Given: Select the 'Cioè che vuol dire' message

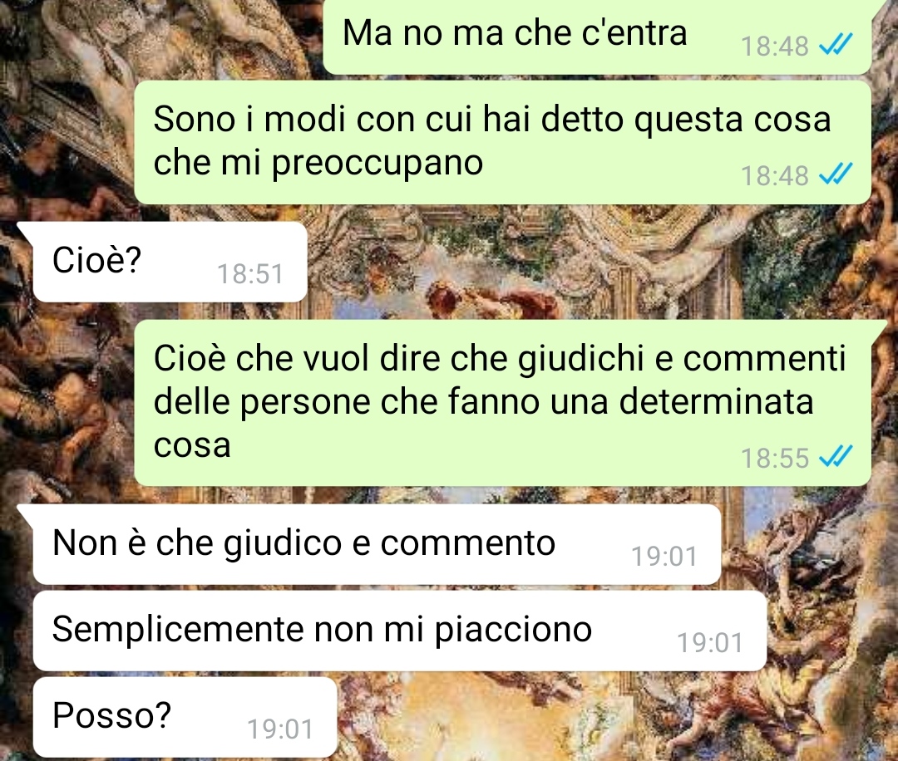Looking at the screenshot, I should coord(502,404).
